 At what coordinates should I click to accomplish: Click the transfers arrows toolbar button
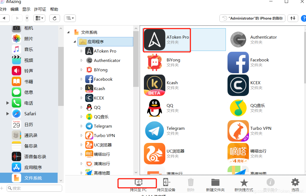pyautogui.click(x=293, y=18)
